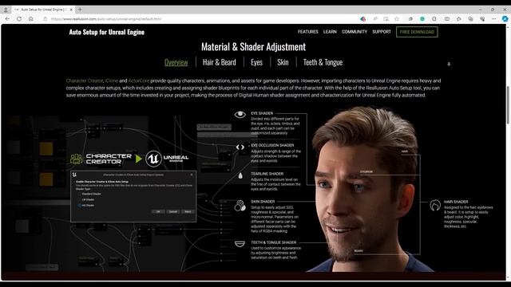Click the Tearline Shader droplet icon
The image size is (511, 287).
coord(240,175)
